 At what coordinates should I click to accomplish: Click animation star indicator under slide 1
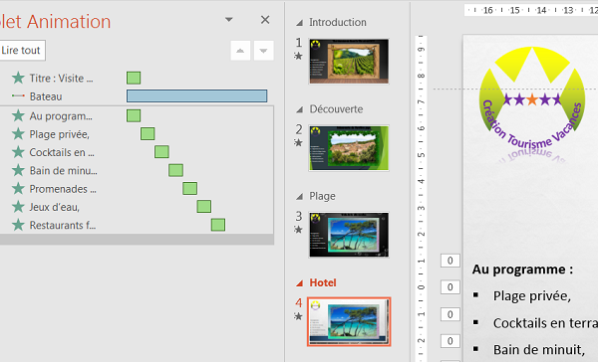click(298, 56)
